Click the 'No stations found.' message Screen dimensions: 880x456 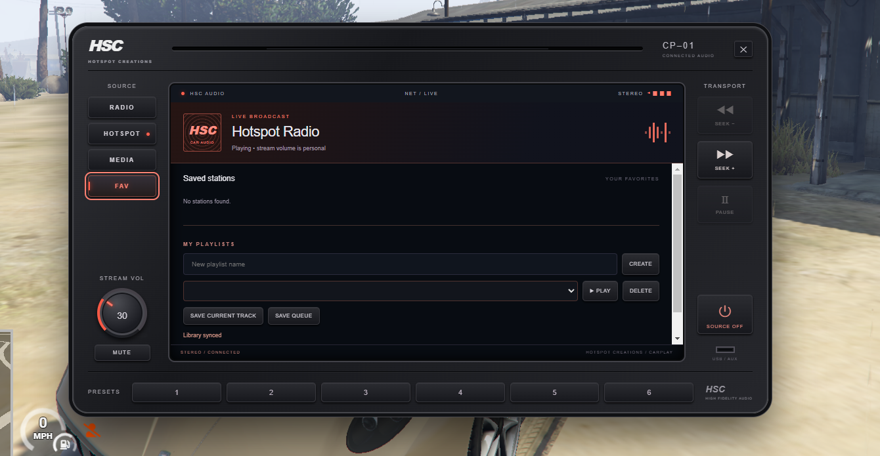[207, 201]
